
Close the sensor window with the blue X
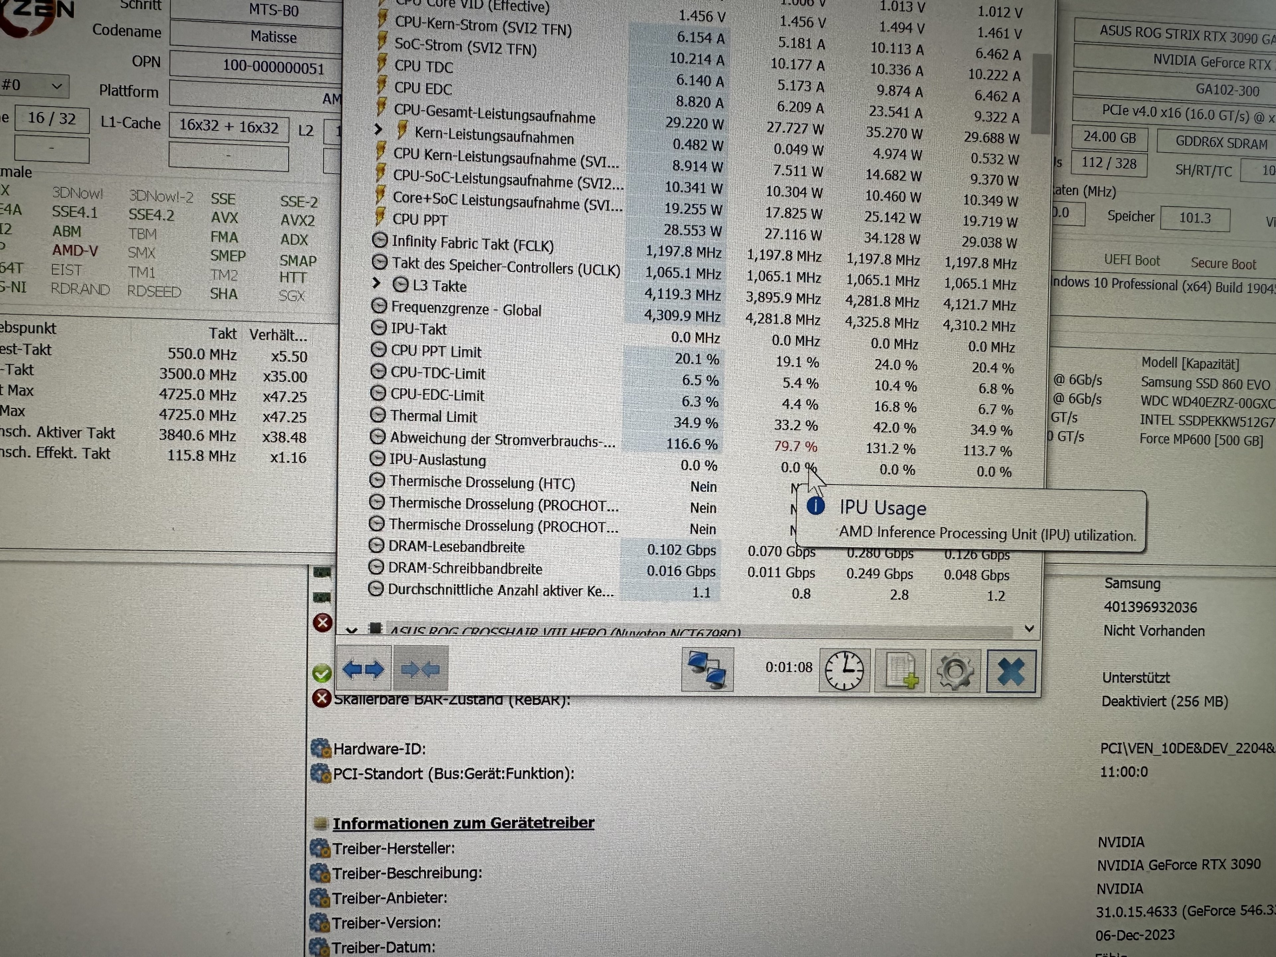pos(1010,671)
